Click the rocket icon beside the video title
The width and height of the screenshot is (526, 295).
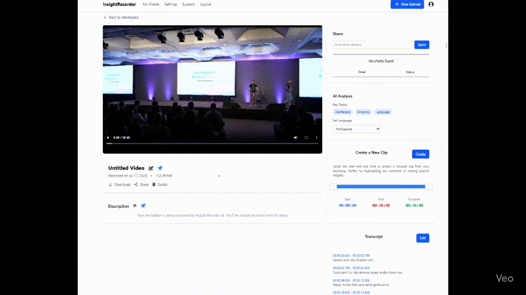point(160,168)
